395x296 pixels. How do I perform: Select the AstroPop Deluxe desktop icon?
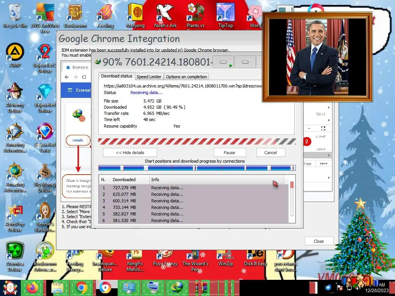(x=15, y=217)
